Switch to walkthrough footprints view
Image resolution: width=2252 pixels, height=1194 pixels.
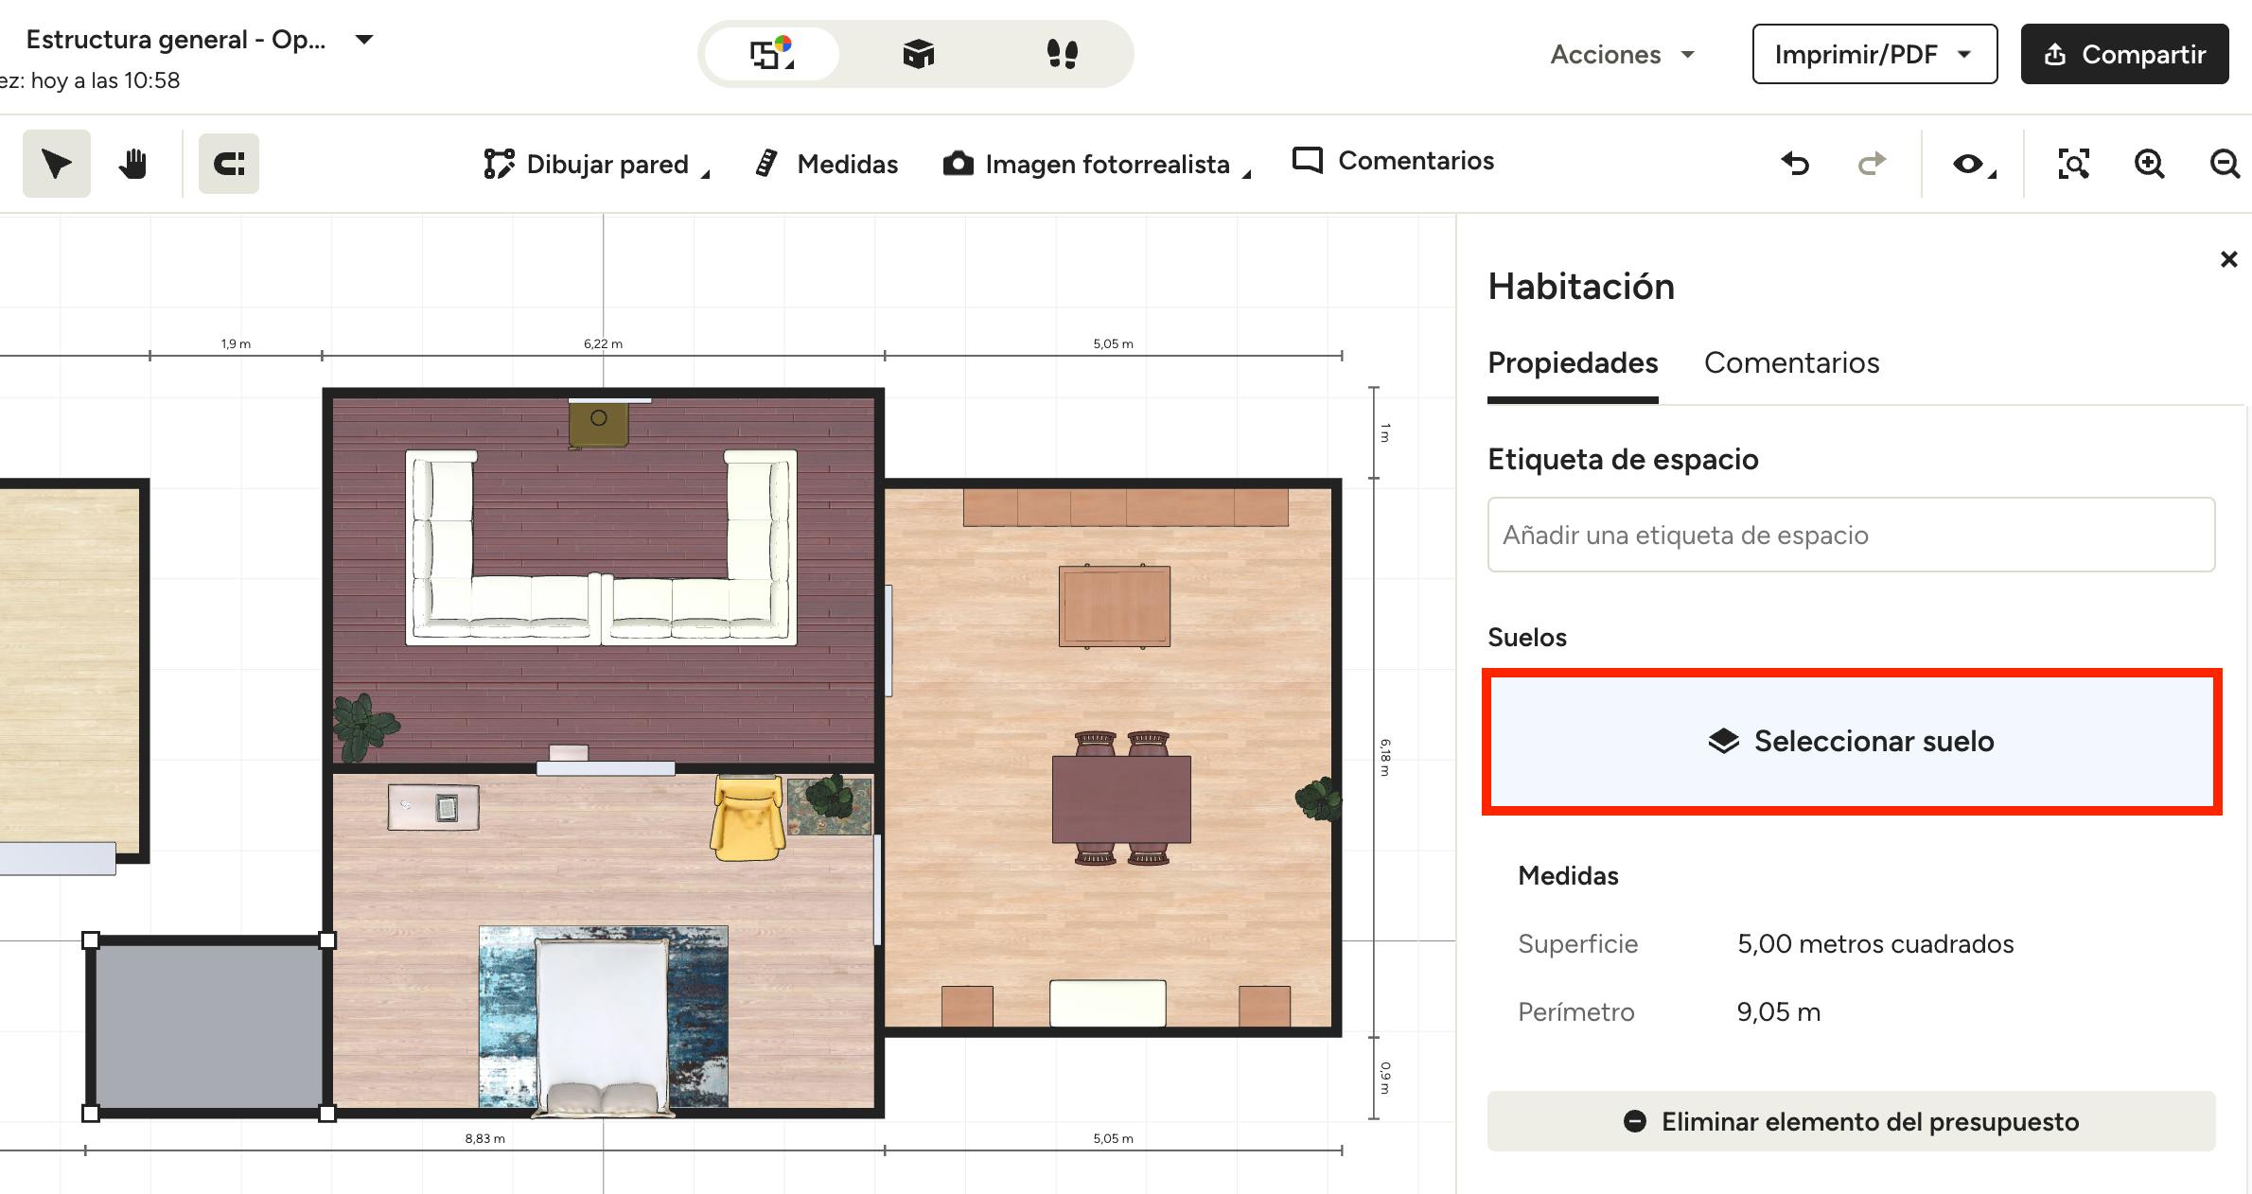[1062, 54]
